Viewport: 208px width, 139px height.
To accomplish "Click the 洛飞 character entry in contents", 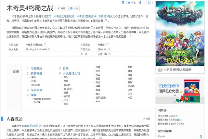I will tap(66, 77).
